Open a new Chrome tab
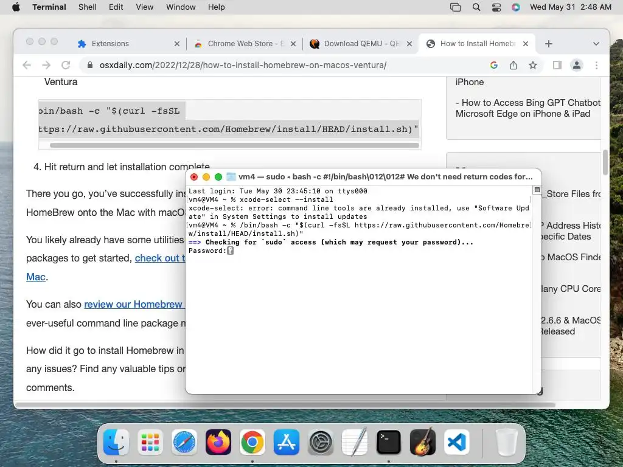The height and width of the screenshot is (467, 623). 549,44
